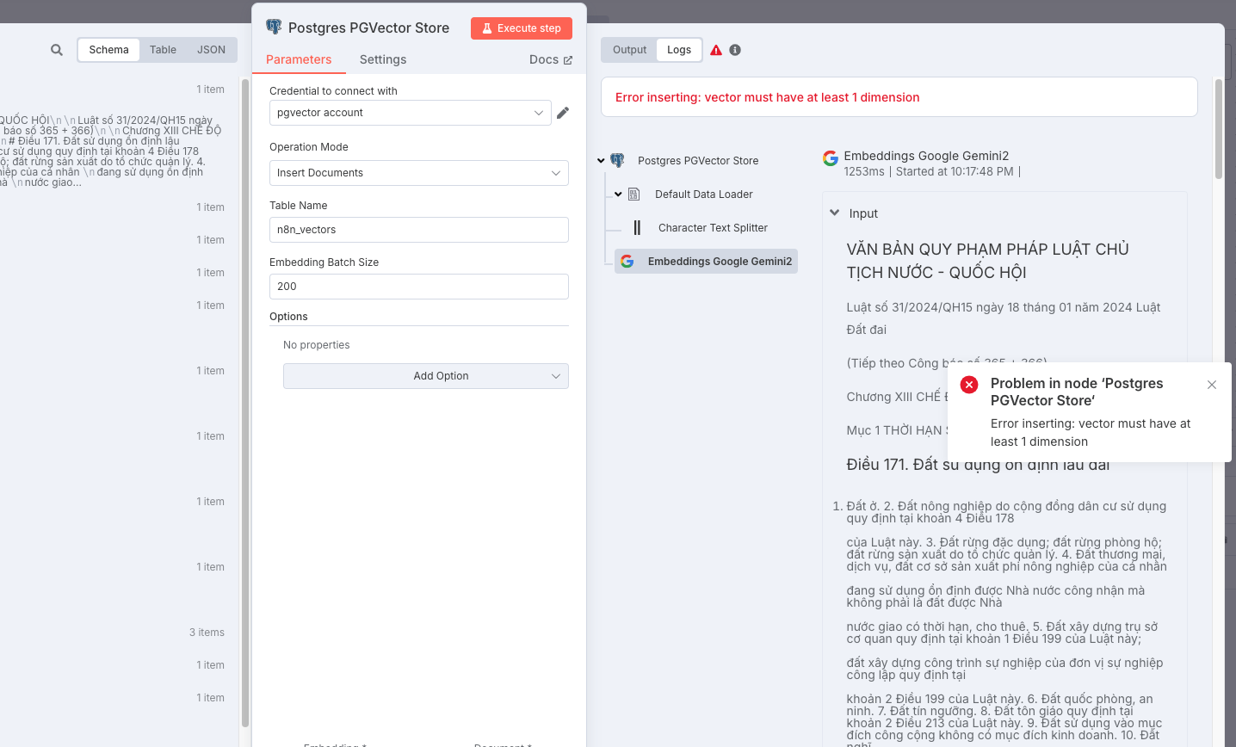Edit credential with the pencil icon

[563, 113]
